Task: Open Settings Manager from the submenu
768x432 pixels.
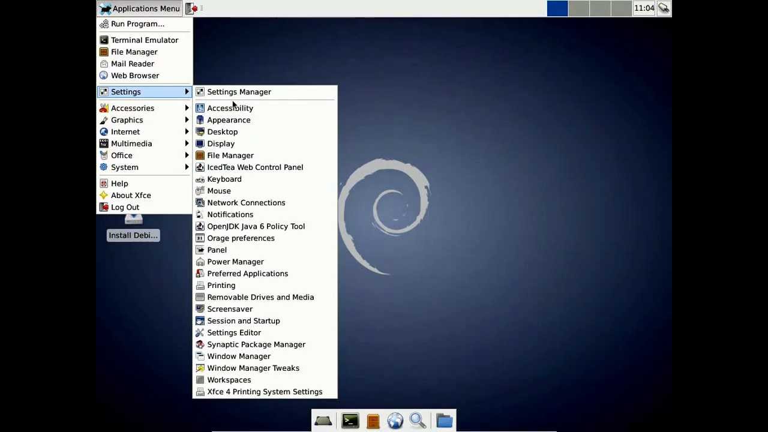Action: pyautogui.click(x=239, y=92)
